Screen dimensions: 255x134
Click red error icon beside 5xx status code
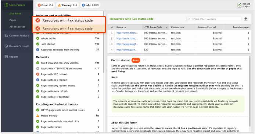coord(38,28)
